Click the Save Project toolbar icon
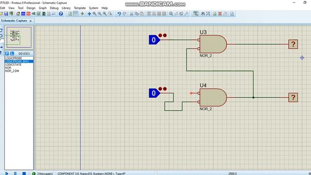 coord(6,14)
